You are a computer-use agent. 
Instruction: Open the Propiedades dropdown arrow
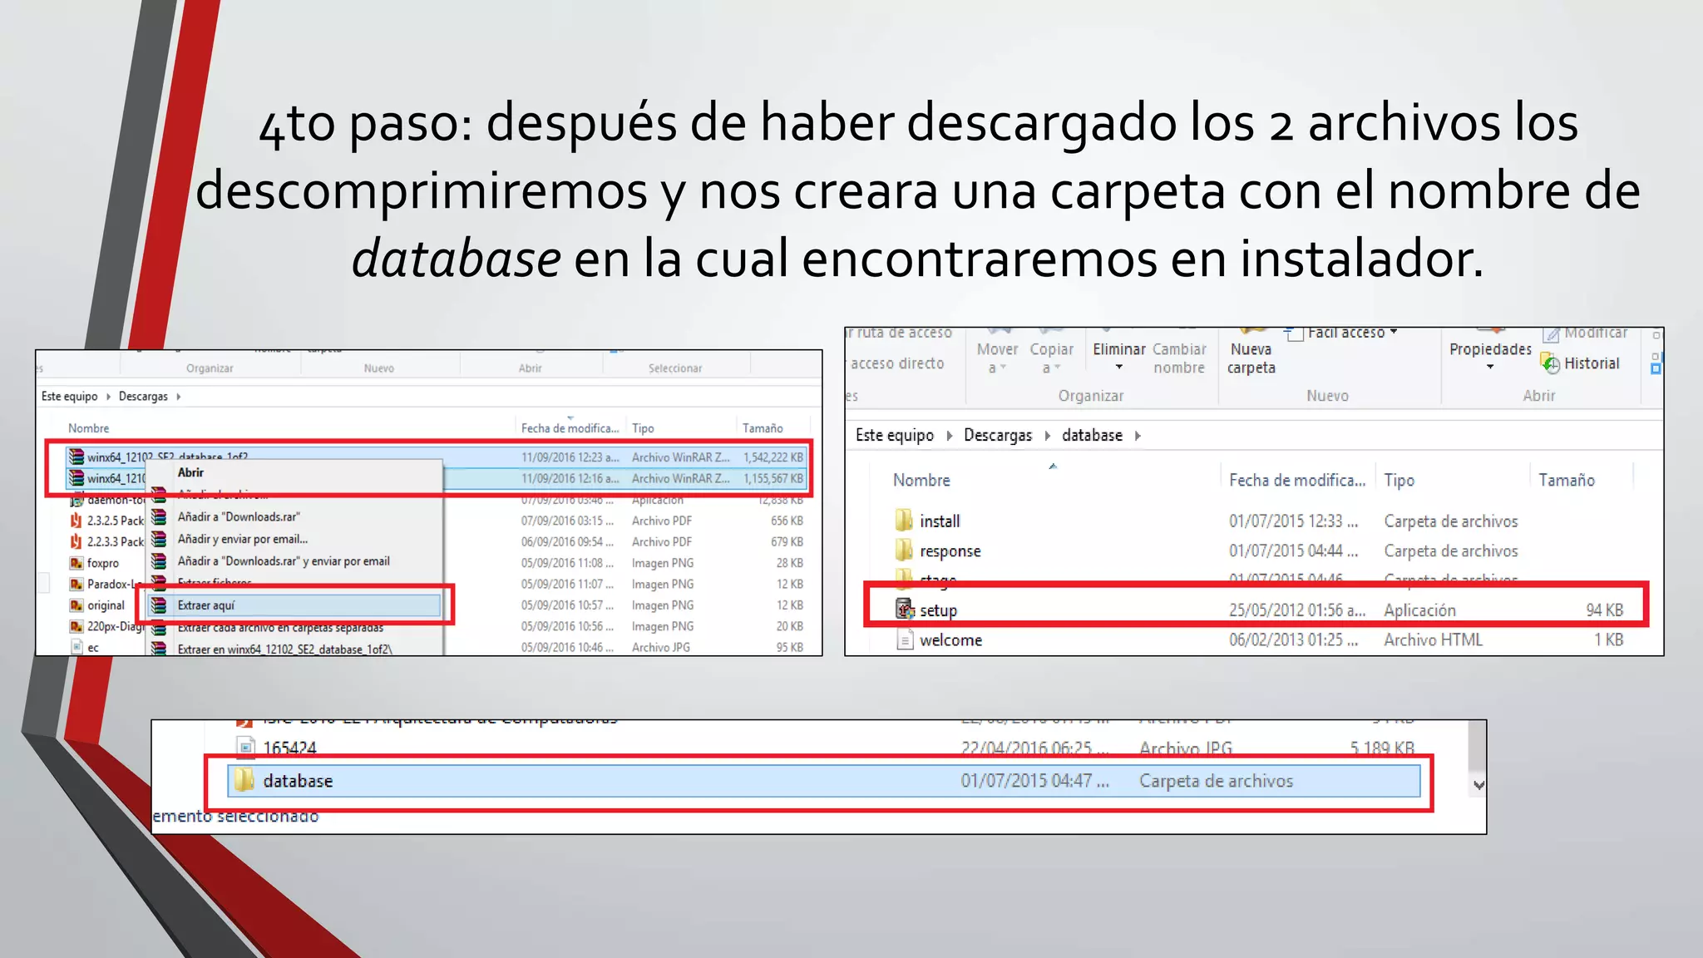1490,368
